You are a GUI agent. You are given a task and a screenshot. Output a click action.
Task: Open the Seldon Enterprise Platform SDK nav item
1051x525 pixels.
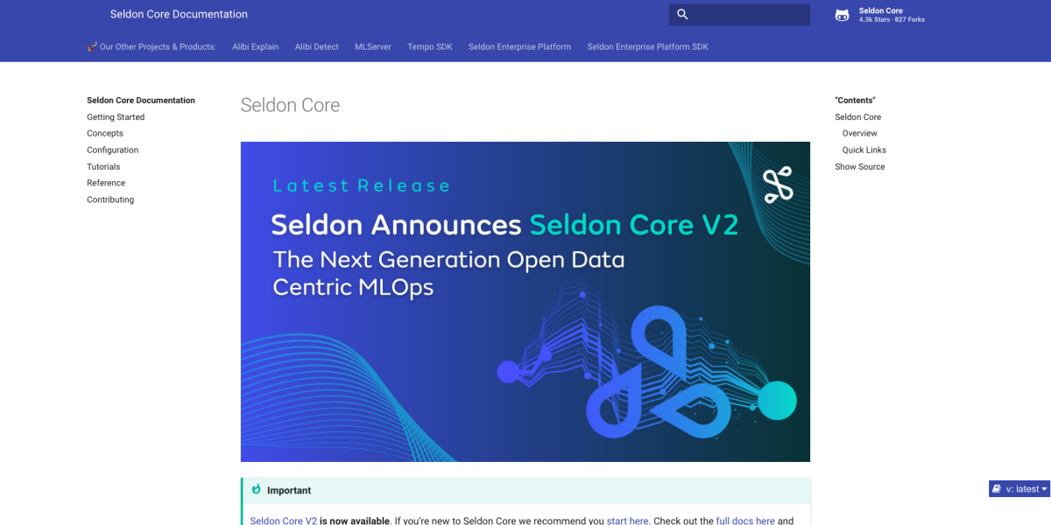647,46
